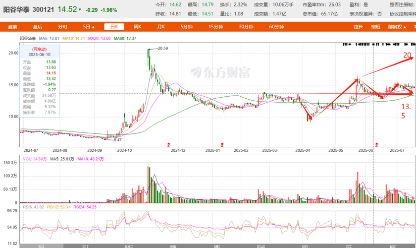Click the VOL: 34.50万 volume label

(x=35, y=159)
